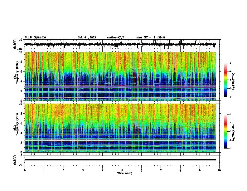Click the "-7" tick on ch.2 color bar
Image resolution: width=247 pixels, height=191 pixels.
point(230,148)
